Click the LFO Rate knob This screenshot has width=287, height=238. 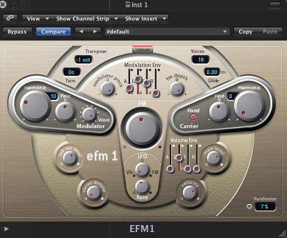click(142, 187)
